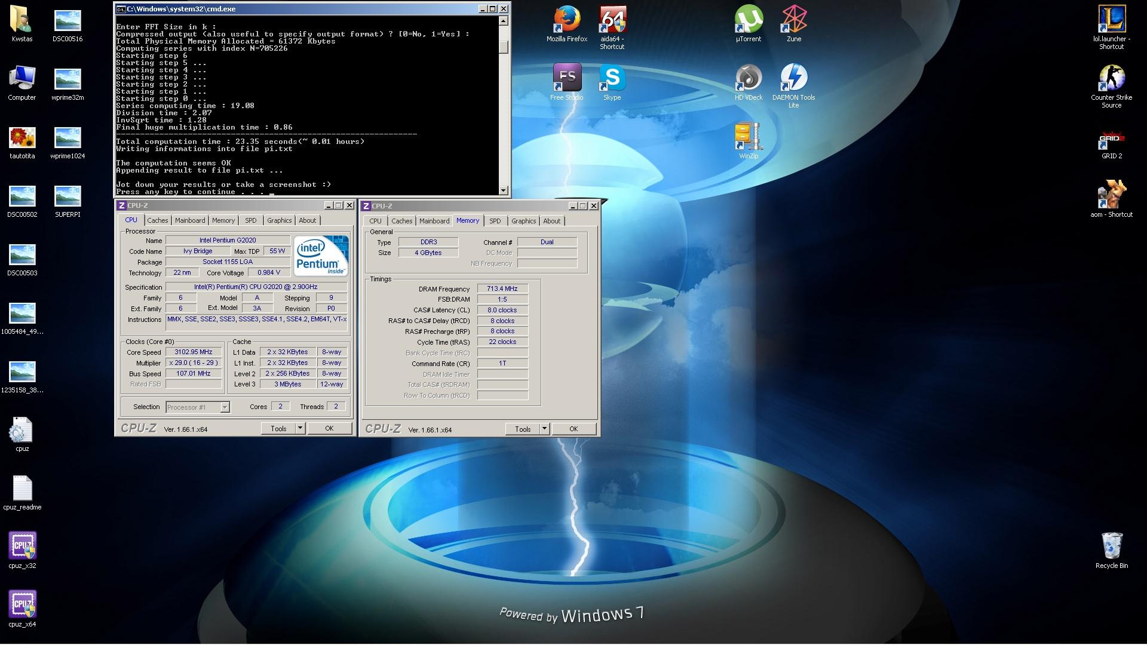The image size is (1147, 645).
Task: Open the SUPERPI image icon
Action: 68,199
